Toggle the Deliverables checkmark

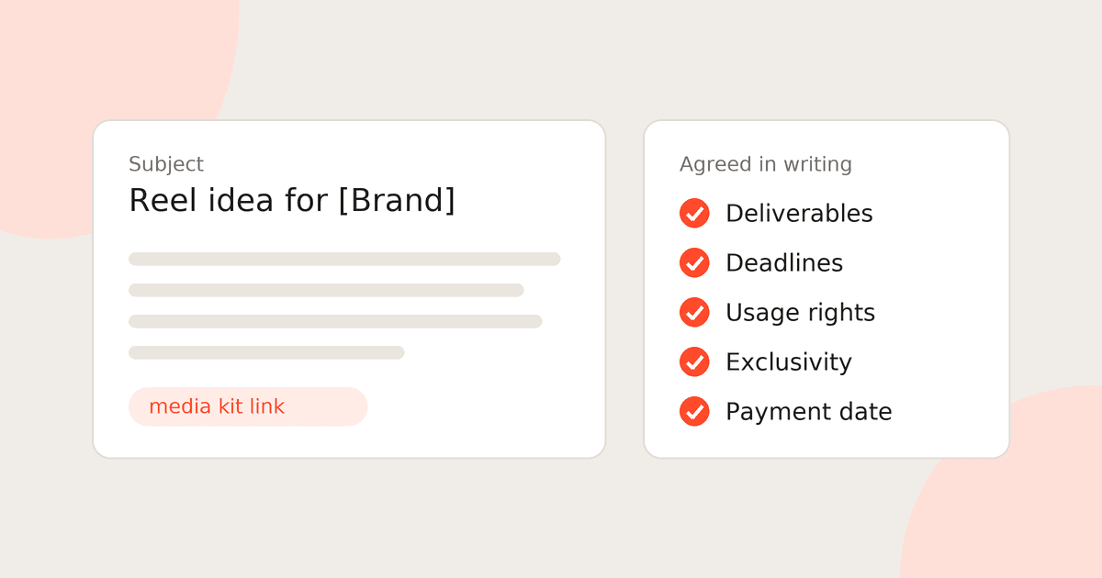click(x=694, y=213)
